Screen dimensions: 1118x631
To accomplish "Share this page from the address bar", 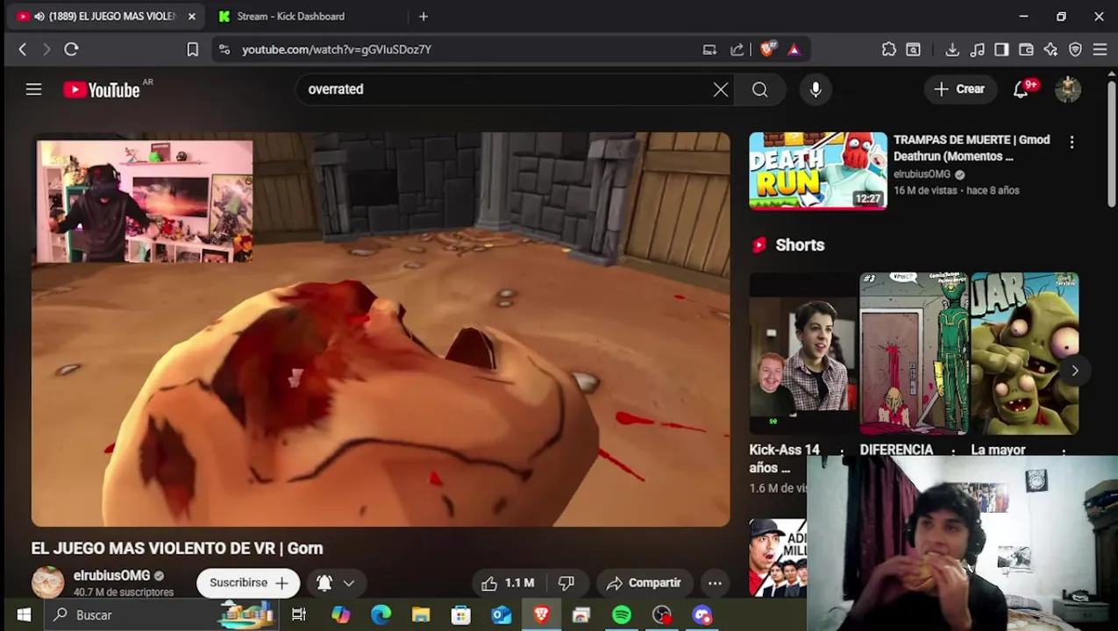I will click(737, 49).
